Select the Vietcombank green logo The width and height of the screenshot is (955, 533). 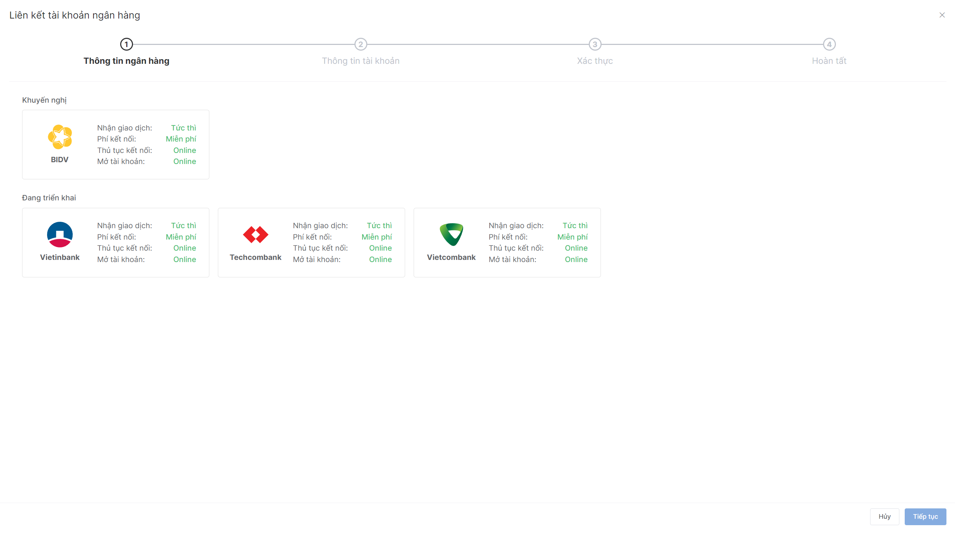pos(451,234)
